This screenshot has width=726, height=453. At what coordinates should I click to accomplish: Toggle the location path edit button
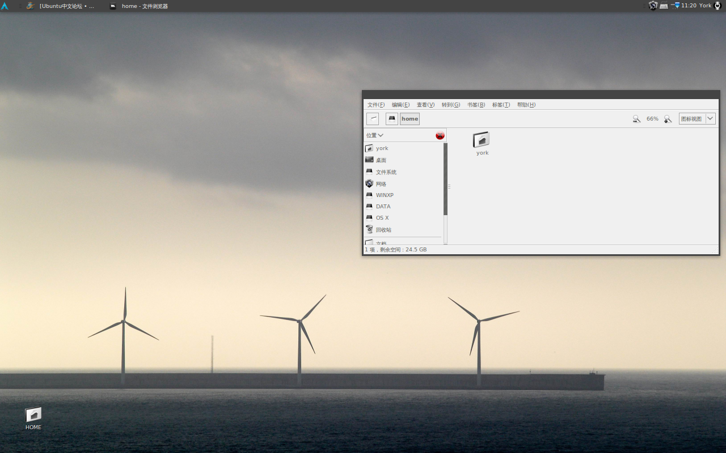[x=373, y=119]
